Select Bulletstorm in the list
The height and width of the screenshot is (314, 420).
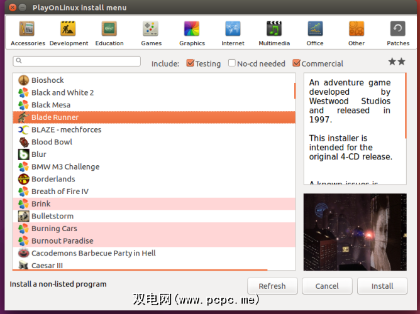[x=154, y=216]
